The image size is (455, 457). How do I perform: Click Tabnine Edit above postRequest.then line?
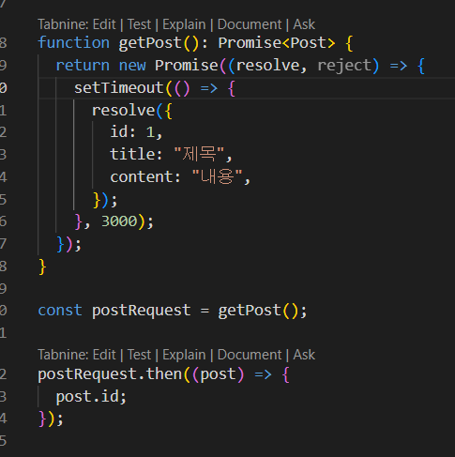tap(104, 355)
